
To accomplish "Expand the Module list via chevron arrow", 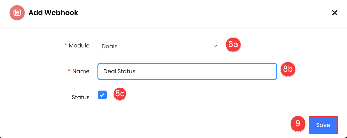I will pyautogui.click(x=215, y=46).
